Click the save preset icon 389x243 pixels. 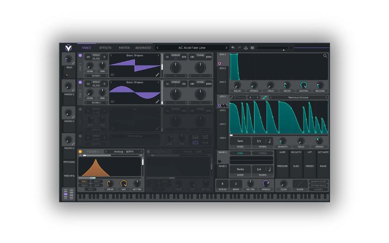tap(246, 48)
